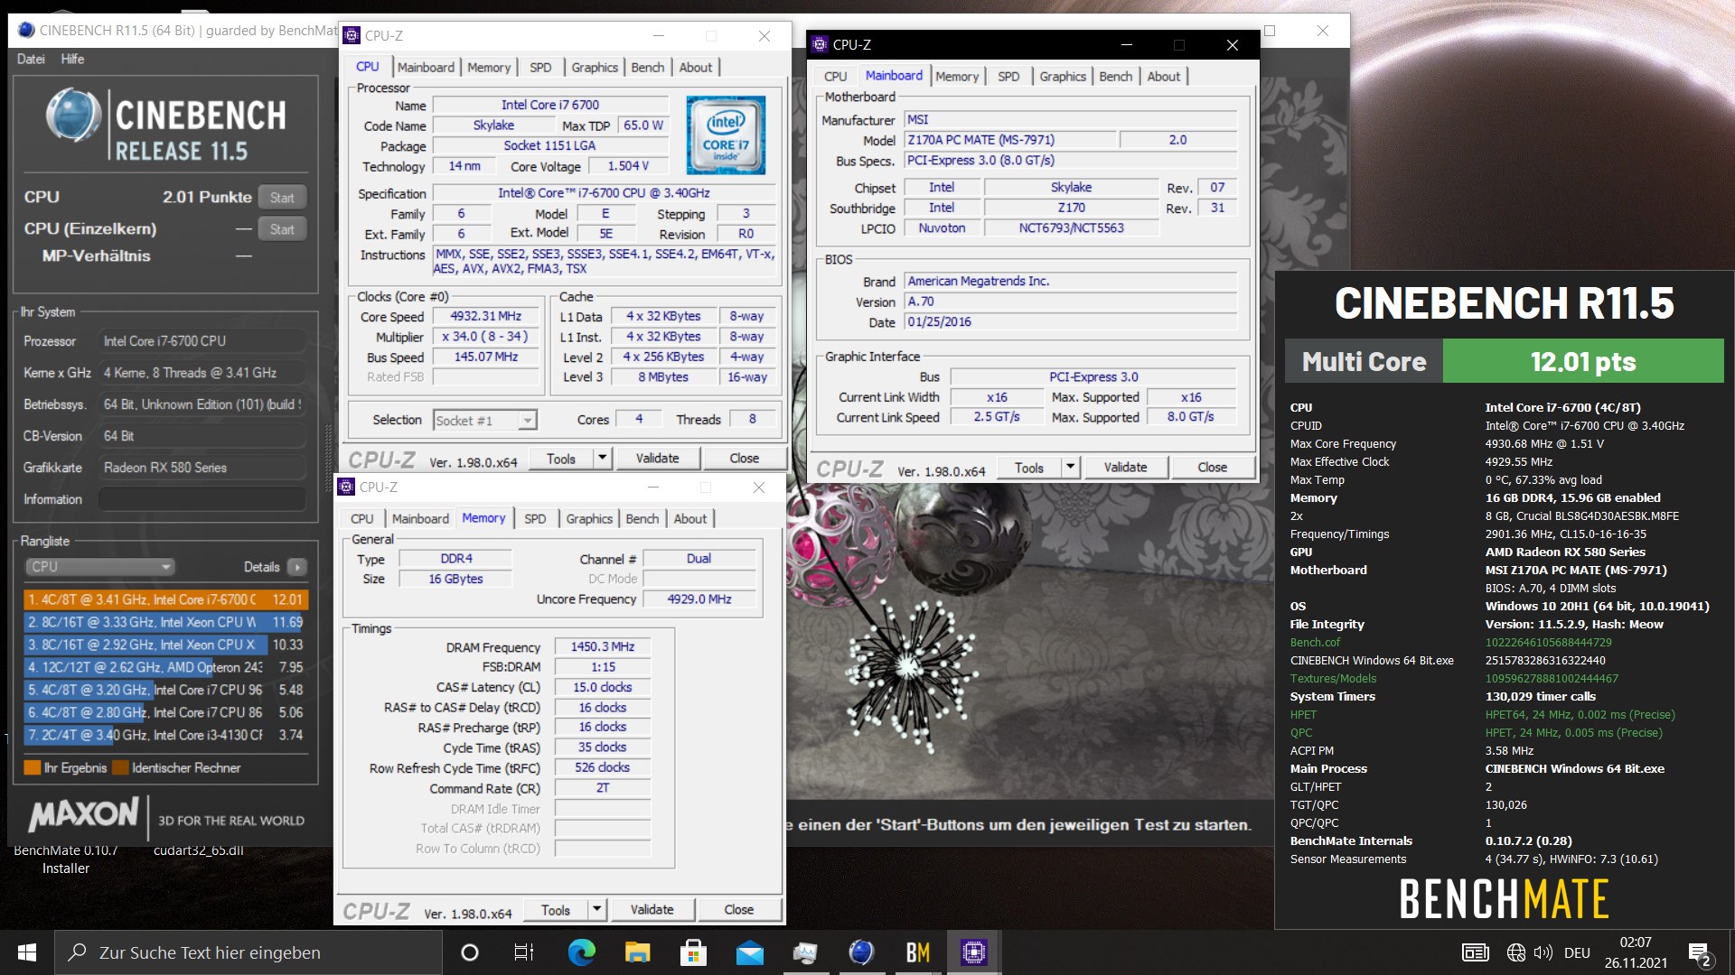Launch Microsoft Edge from taskbar
This screenshot has width=1735, height=975.
(x=581, y=952)
